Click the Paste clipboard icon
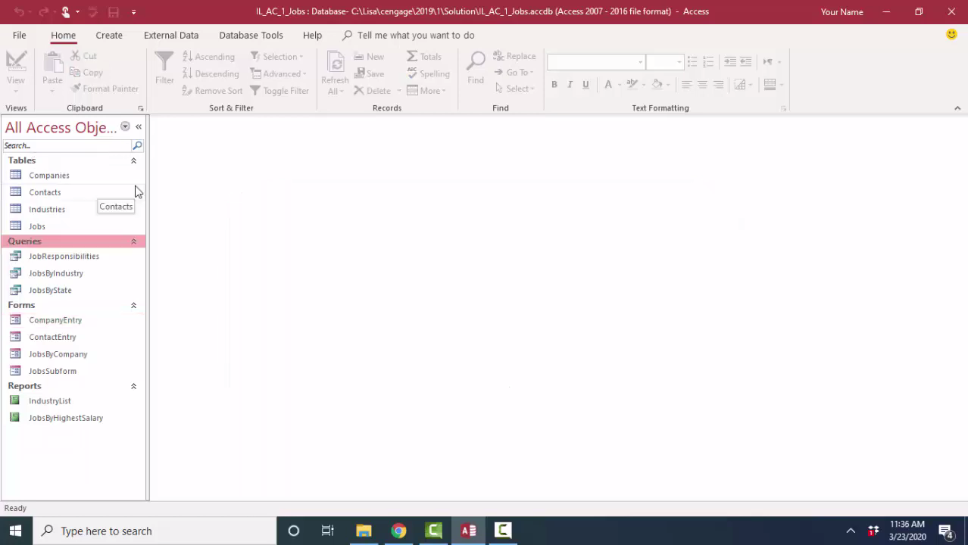This screenshot has height=545, width=968. point(52,64)
